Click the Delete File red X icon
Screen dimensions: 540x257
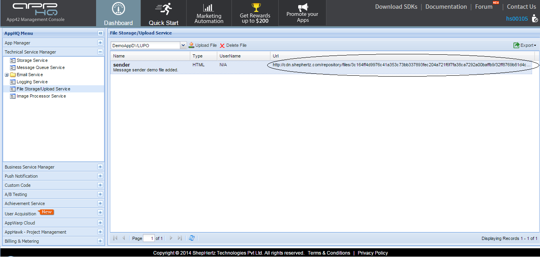click(x=222, y=46)
